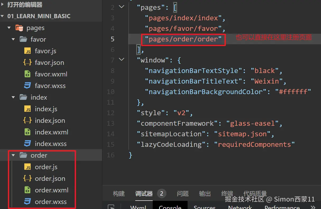Click the "v2" value

tap(181, 113)
